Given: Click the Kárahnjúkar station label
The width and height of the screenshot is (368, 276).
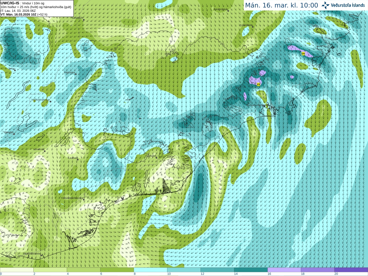Looking at the screenshot, I should [221, 9].
